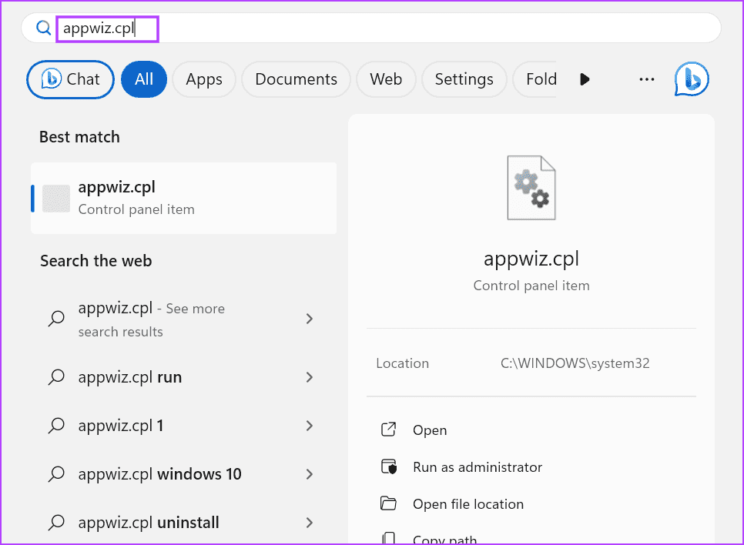Expand the chevron next to 'appwiz.cpl windows 10'

pos(310,474)
